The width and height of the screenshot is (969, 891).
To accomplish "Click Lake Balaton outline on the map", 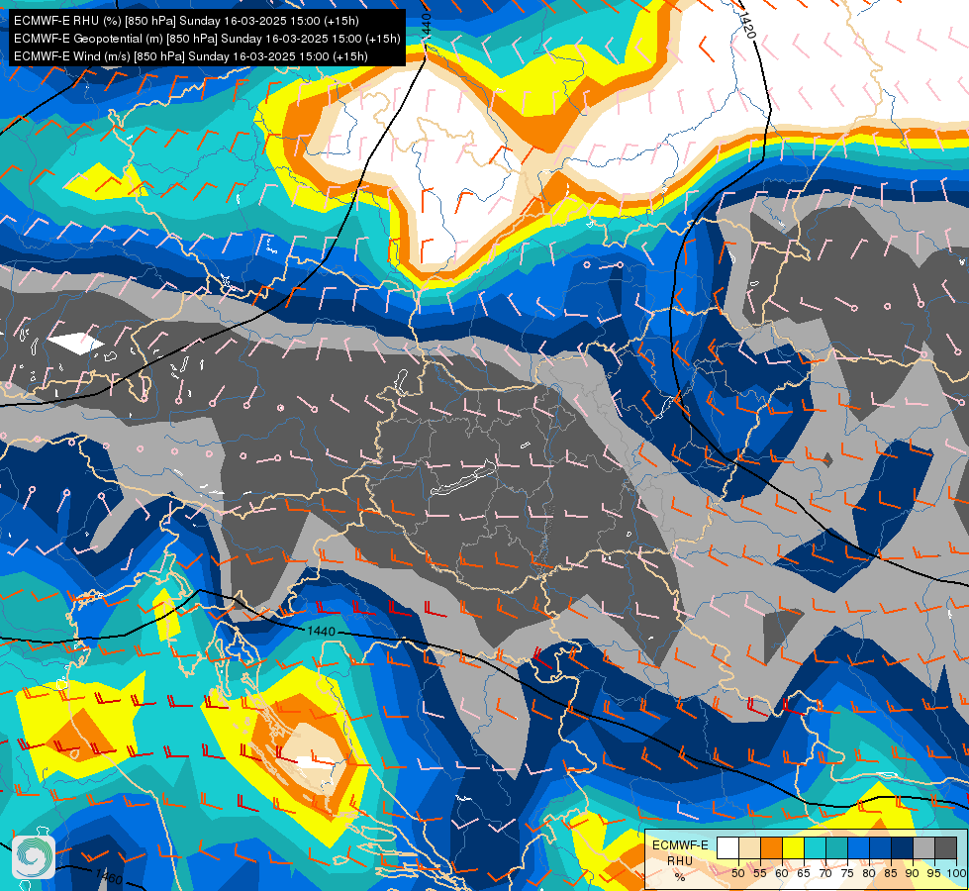I will [463, 478].
